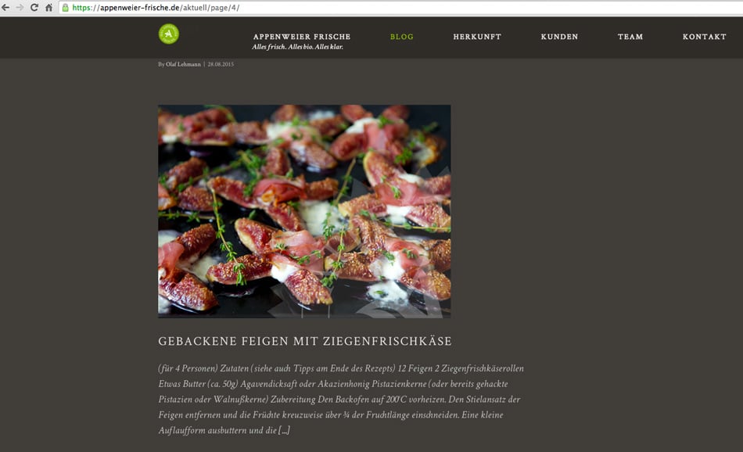The width and height of the screenshot is (743, 452).
Task: Reload the page with the refresh icon
Action: pos(34,8)
